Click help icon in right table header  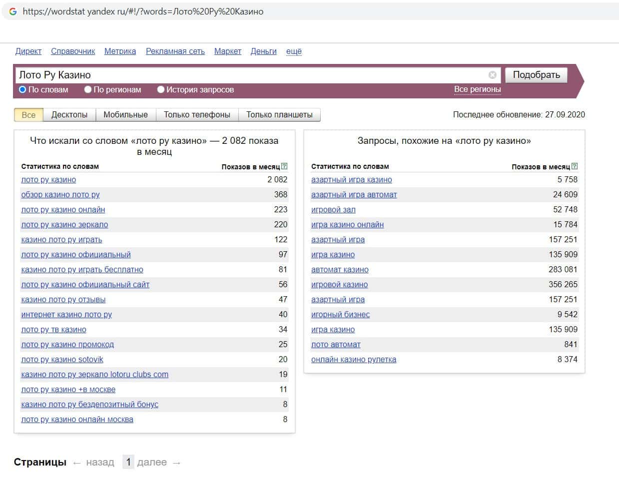575,166
